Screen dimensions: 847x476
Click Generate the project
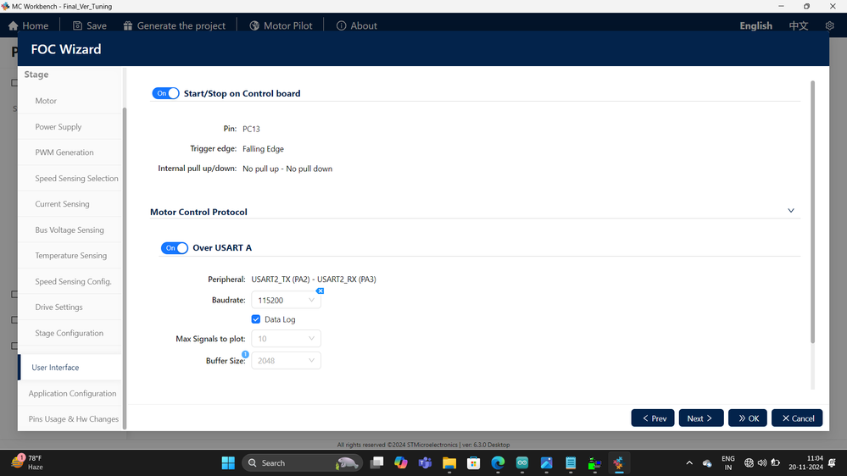174,26
